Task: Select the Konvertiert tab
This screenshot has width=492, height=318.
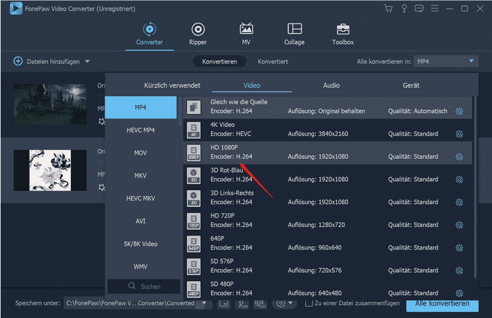Action: 273,61
